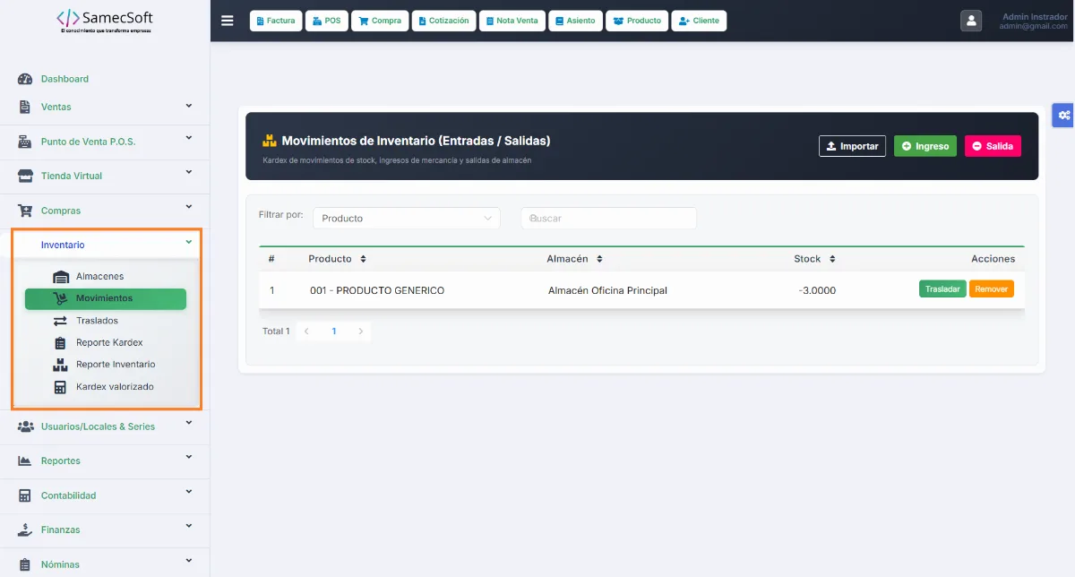This screenshot has width=1075, height=577.
Task: Focus the Buscar search field
Action: click(x=608, y=218)
